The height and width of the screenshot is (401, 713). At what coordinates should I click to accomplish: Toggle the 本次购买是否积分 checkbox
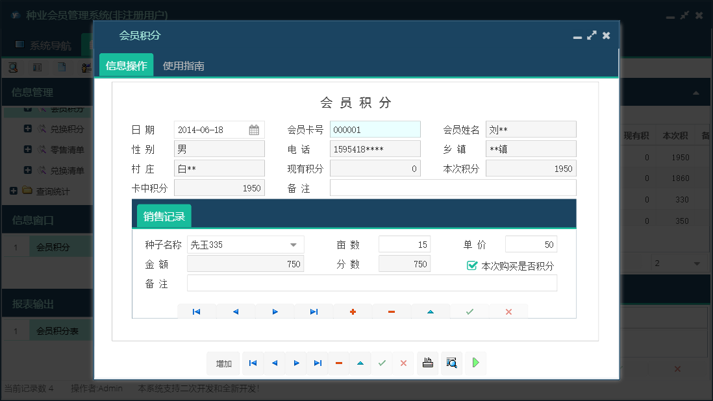(472, 263)
